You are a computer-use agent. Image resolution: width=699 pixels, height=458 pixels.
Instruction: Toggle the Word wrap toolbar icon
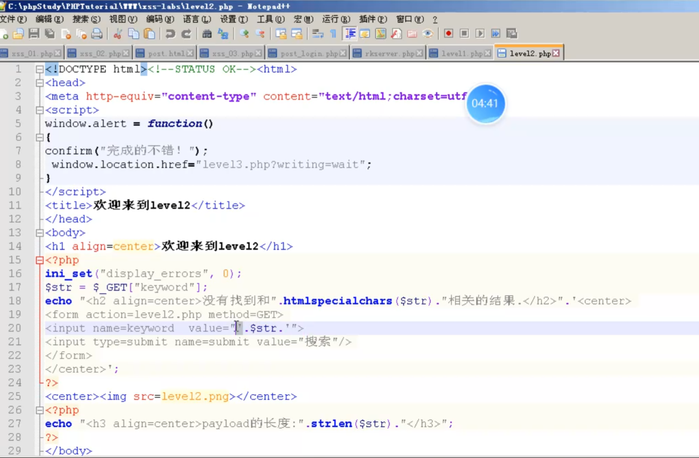(x=317, y=33)
